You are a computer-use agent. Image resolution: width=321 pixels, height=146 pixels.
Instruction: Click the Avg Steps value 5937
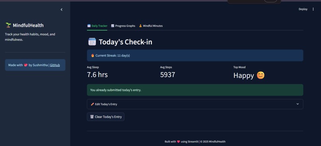coord(167,75)
